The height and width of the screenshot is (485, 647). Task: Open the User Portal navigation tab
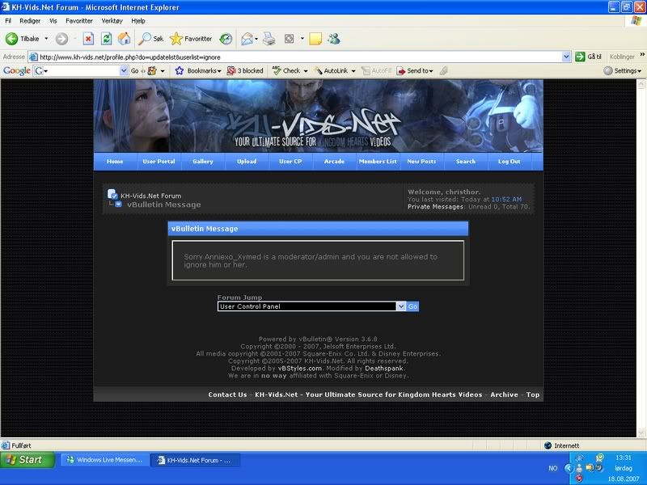(159, 162)
